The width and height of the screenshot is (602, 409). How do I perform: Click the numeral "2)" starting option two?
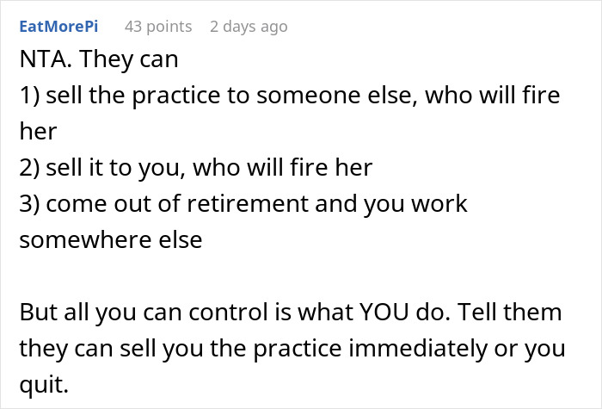click(x=30, y=167)
